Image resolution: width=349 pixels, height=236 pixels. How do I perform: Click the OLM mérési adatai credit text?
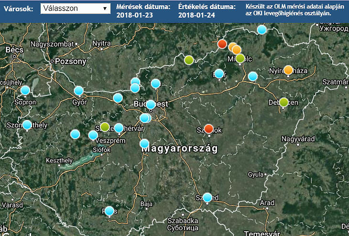click(x=294, y=10)
